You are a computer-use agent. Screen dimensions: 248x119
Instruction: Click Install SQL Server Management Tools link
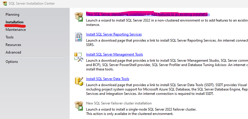click(114, 54)
